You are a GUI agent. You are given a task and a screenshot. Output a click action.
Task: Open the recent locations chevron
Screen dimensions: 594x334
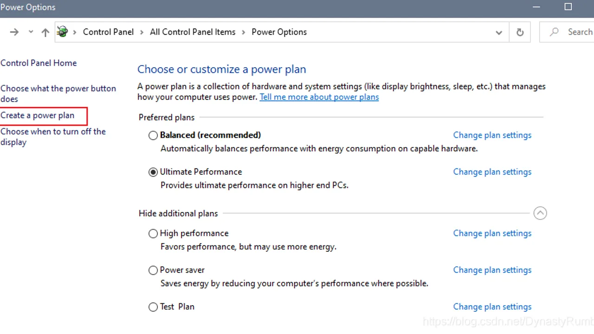tap(31, 32)
